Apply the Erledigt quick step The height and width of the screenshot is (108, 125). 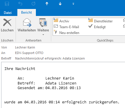click(x=97, y=27)
